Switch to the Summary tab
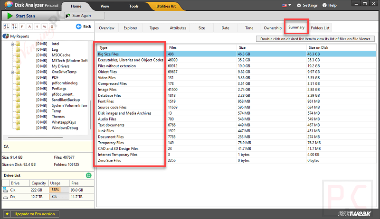The image size is (380, 219). click(x=296, y=27)
